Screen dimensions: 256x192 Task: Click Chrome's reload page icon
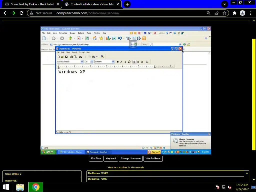(x=21, y=13)
